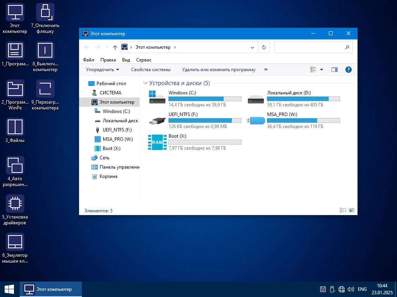The image size is (397, 297).
Task: Click the refresh icon beside address bar
Action: click(x=264, y=47)
